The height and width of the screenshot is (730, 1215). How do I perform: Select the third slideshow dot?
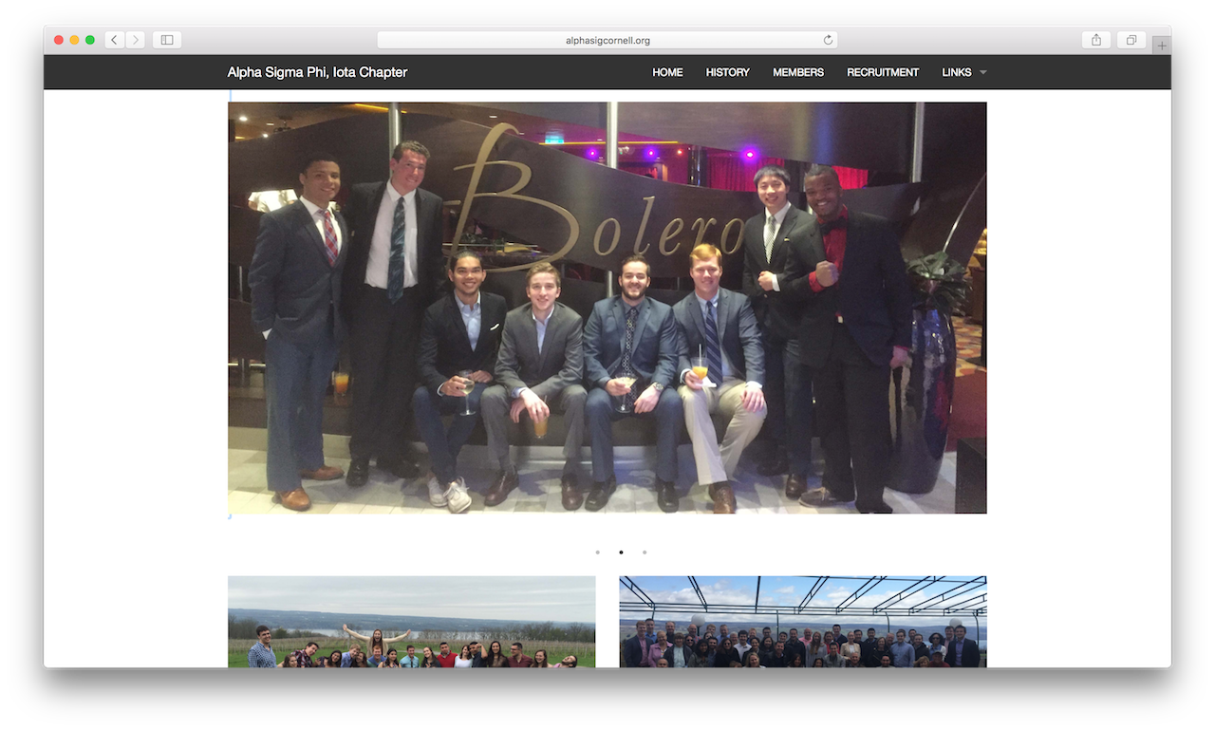pyautogui.click(x=645, y=552)
